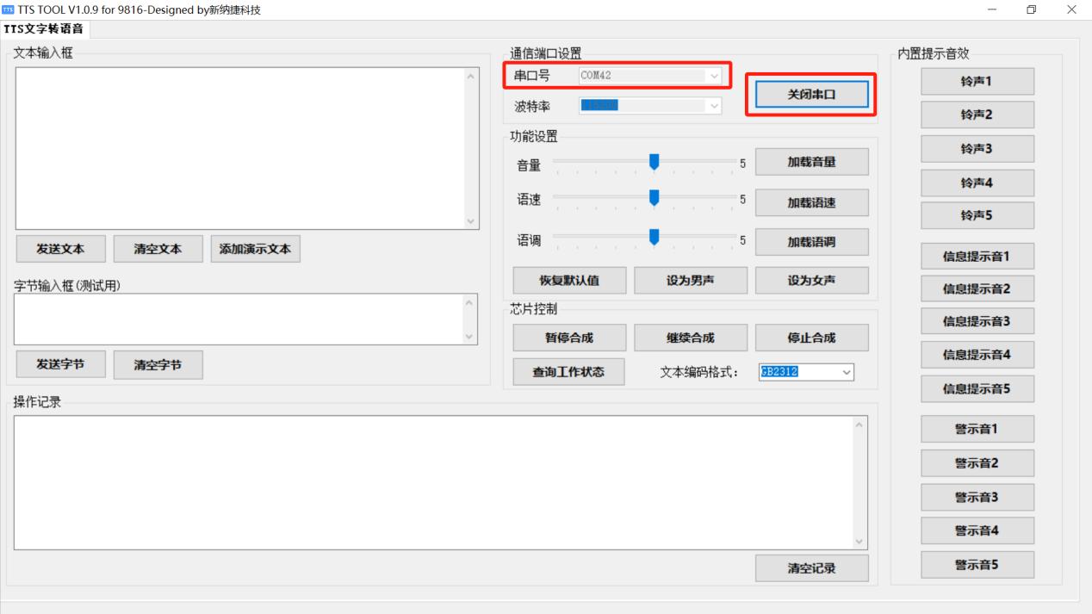Switch to the TTS文字转语音 tab
Viewport: 1092px width, 614px height.
point(43,28)
